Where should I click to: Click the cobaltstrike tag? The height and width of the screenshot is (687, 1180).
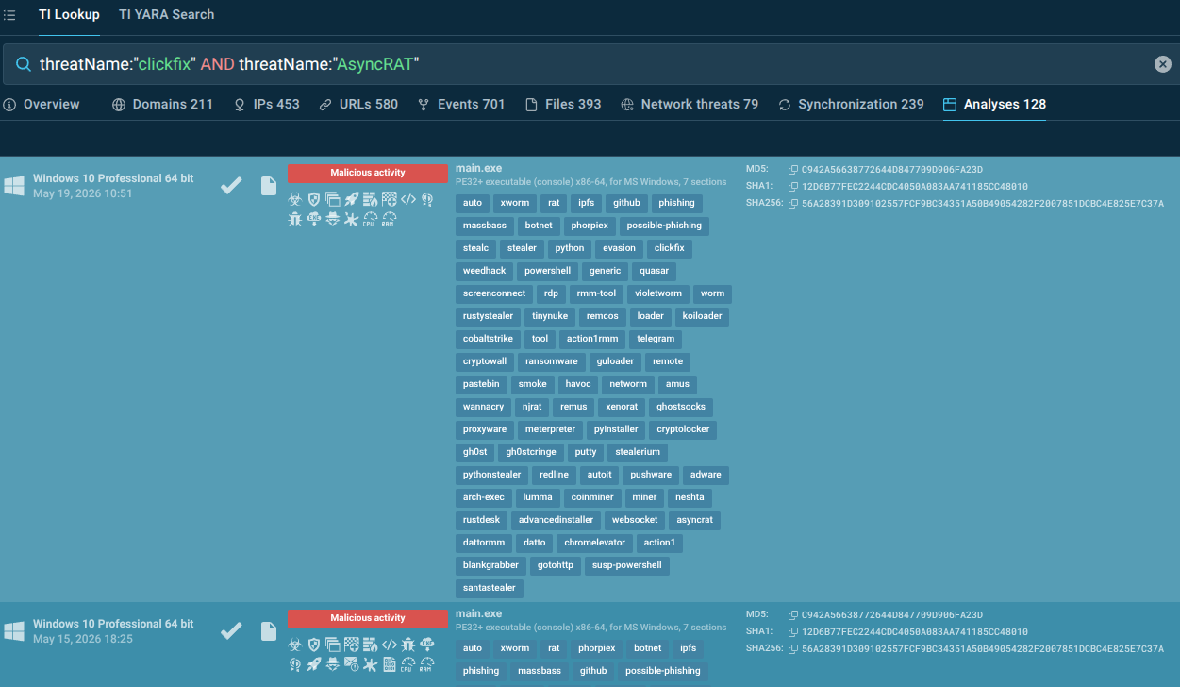click(487, 339)
